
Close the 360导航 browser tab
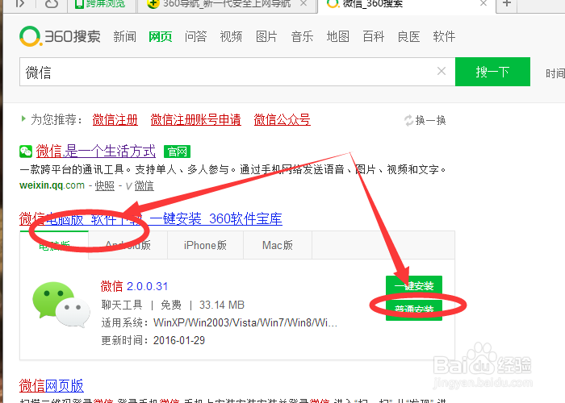303,3
